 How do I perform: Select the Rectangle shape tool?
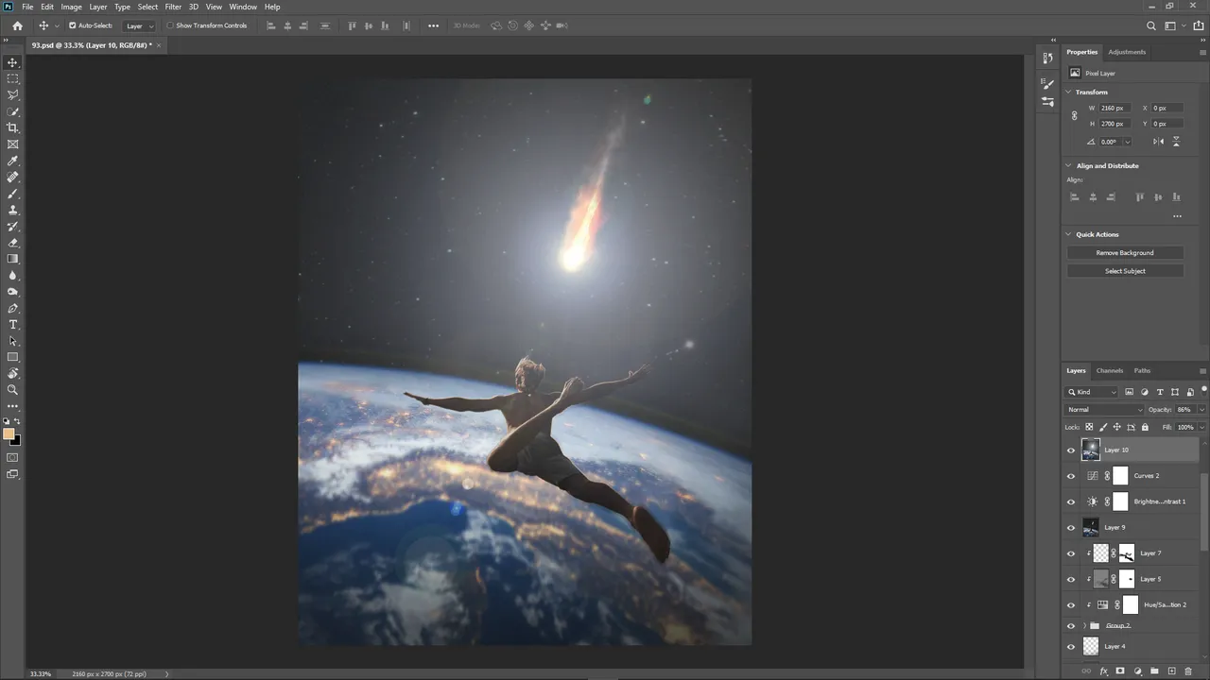[x=12, y=357]
